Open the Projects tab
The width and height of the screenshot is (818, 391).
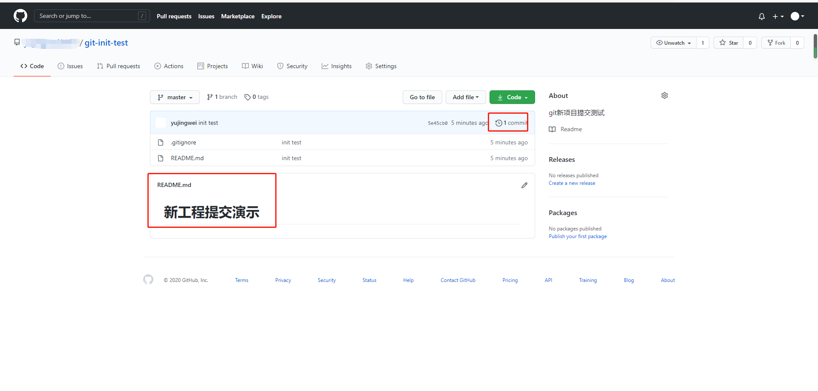pos(213,66)
